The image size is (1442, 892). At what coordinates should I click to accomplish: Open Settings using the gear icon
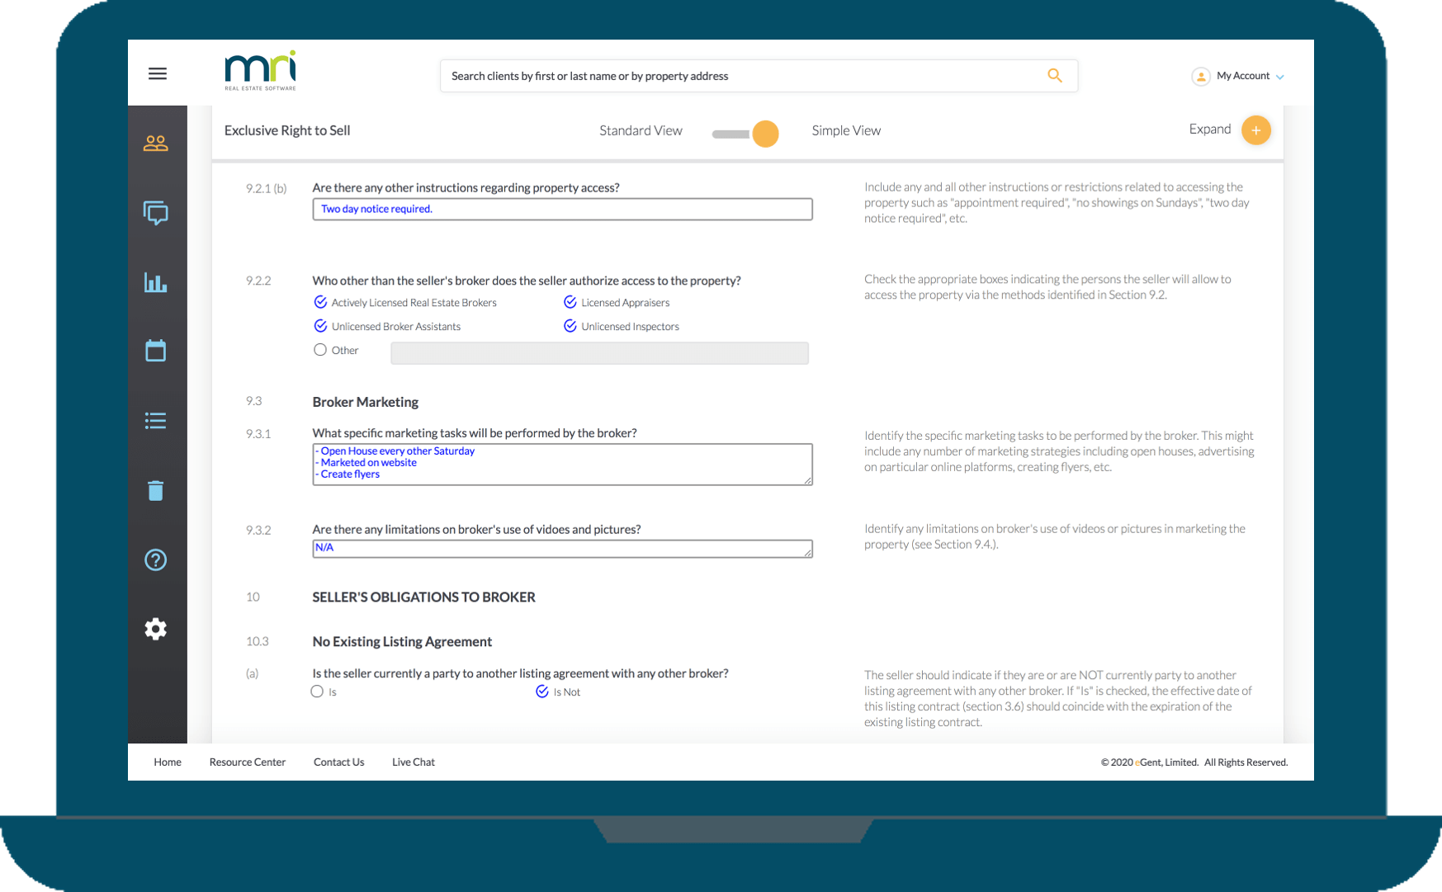(x=156, y=628)
